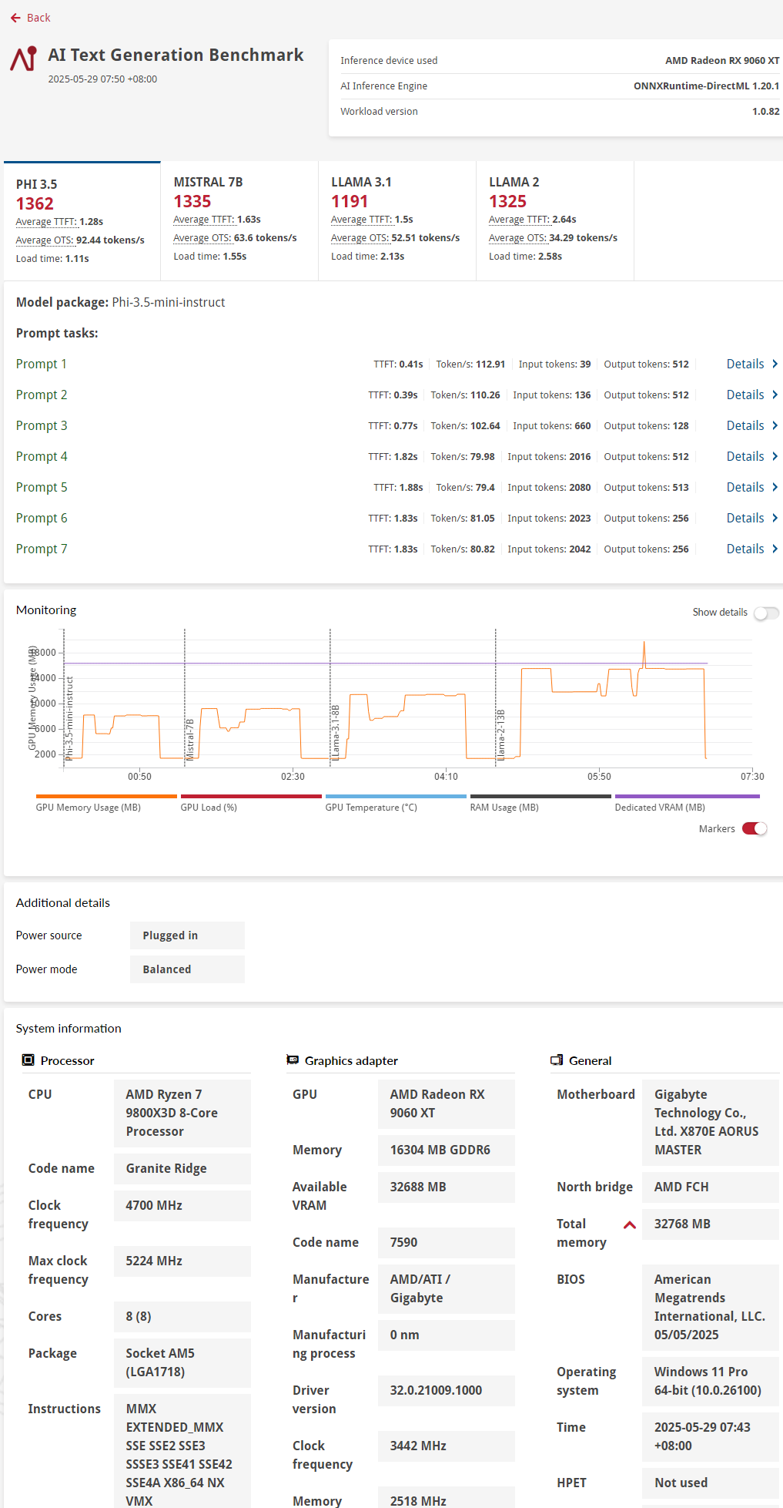
Task: Click the AMD Radeon RX 9060 XT inference device
Action: [722, 60]
